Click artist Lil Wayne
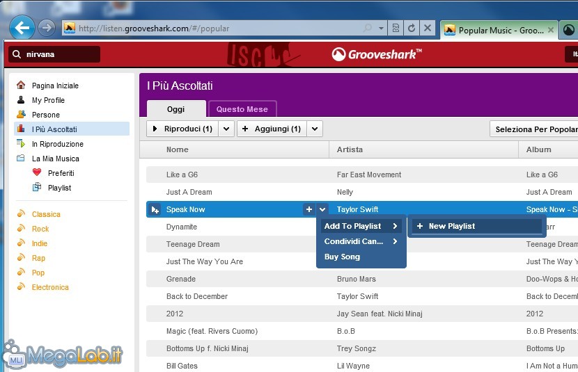Screen dimensions: 578x372 coord(353,366)
